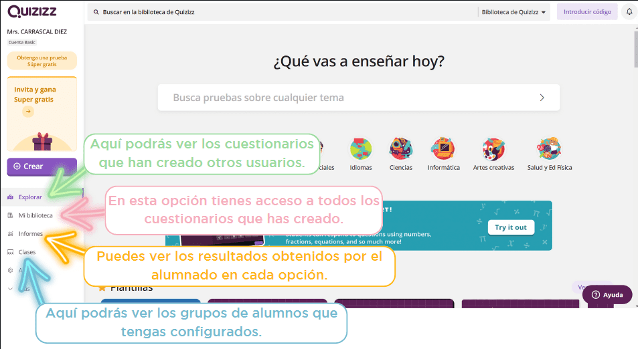Click the Cuenta Basic badge
This screenshot has width=638, height=349.
click(x=22, y=42)
